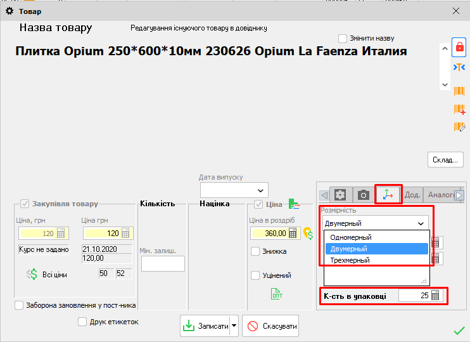
Task: Click the Мін. залиш. input field
Action: pos(163,264)
